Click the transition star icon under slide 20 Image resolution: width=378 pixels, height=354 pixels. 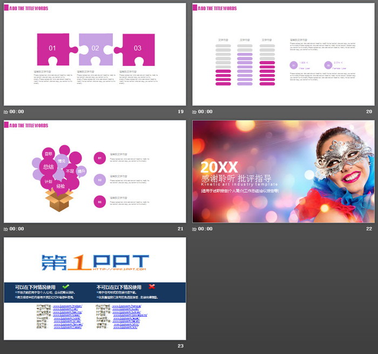point(195,112)
